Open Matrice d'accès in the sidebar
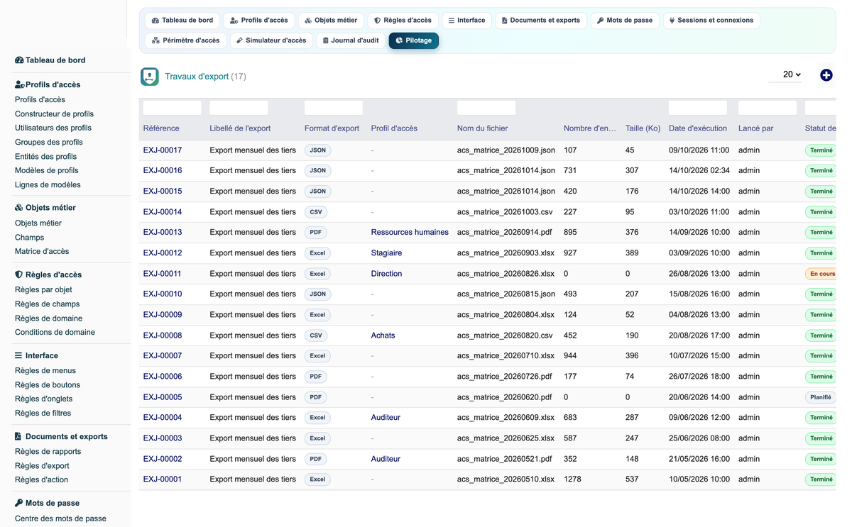 click(x=42, y=251)
